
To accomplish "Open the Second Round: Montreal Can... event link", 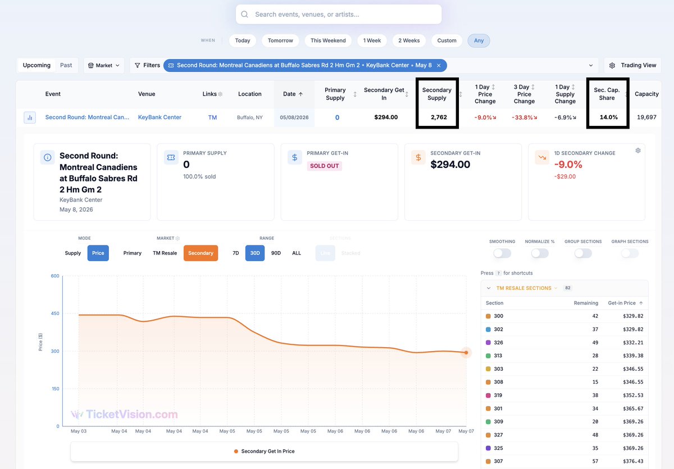I will point(87,117).
